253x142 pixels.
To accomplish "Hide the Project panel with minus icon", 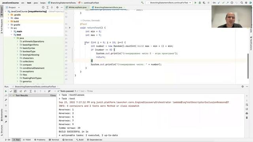I will pyautogui.click(x=62, y=7).
